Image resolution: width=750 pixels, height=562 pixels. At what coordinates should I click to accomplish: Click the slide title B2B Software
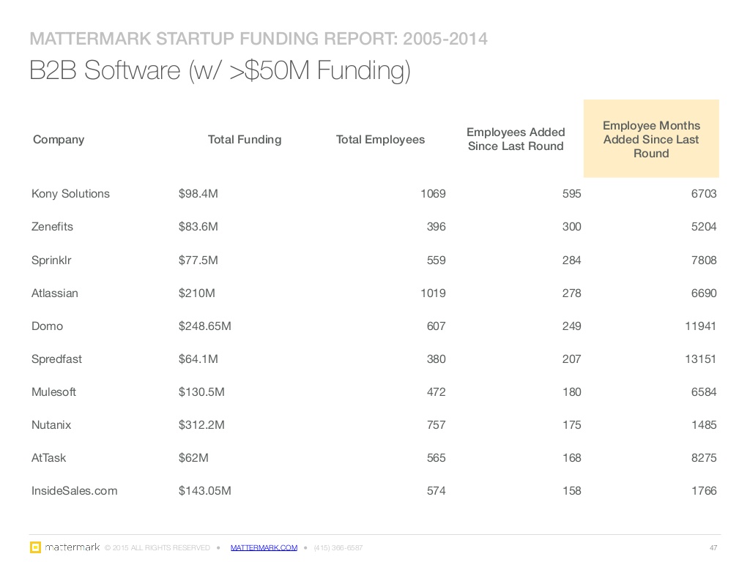click(x=220, y=71)
